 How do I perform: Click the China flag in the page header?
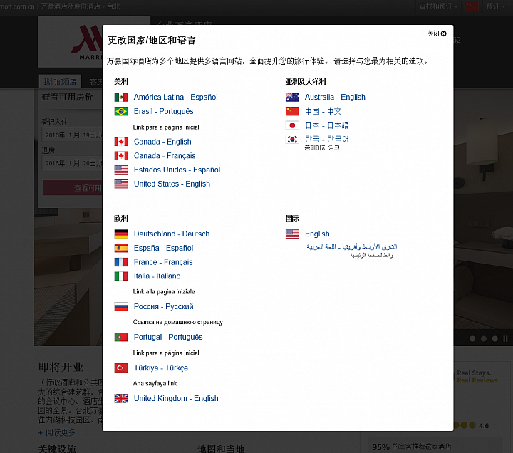click(472, 6)
